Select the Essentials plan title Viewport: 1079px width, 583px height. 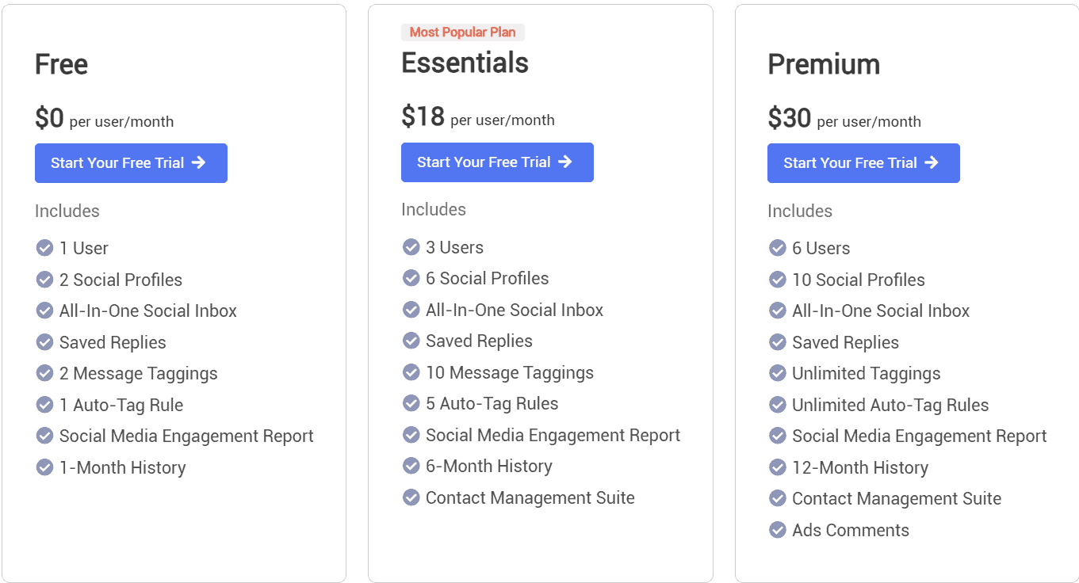(465, 63)
